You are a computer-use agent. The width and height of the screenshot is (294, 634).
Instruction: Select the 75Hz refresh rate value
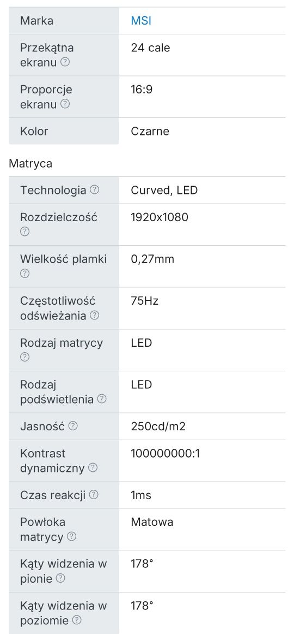pos(144,301)
